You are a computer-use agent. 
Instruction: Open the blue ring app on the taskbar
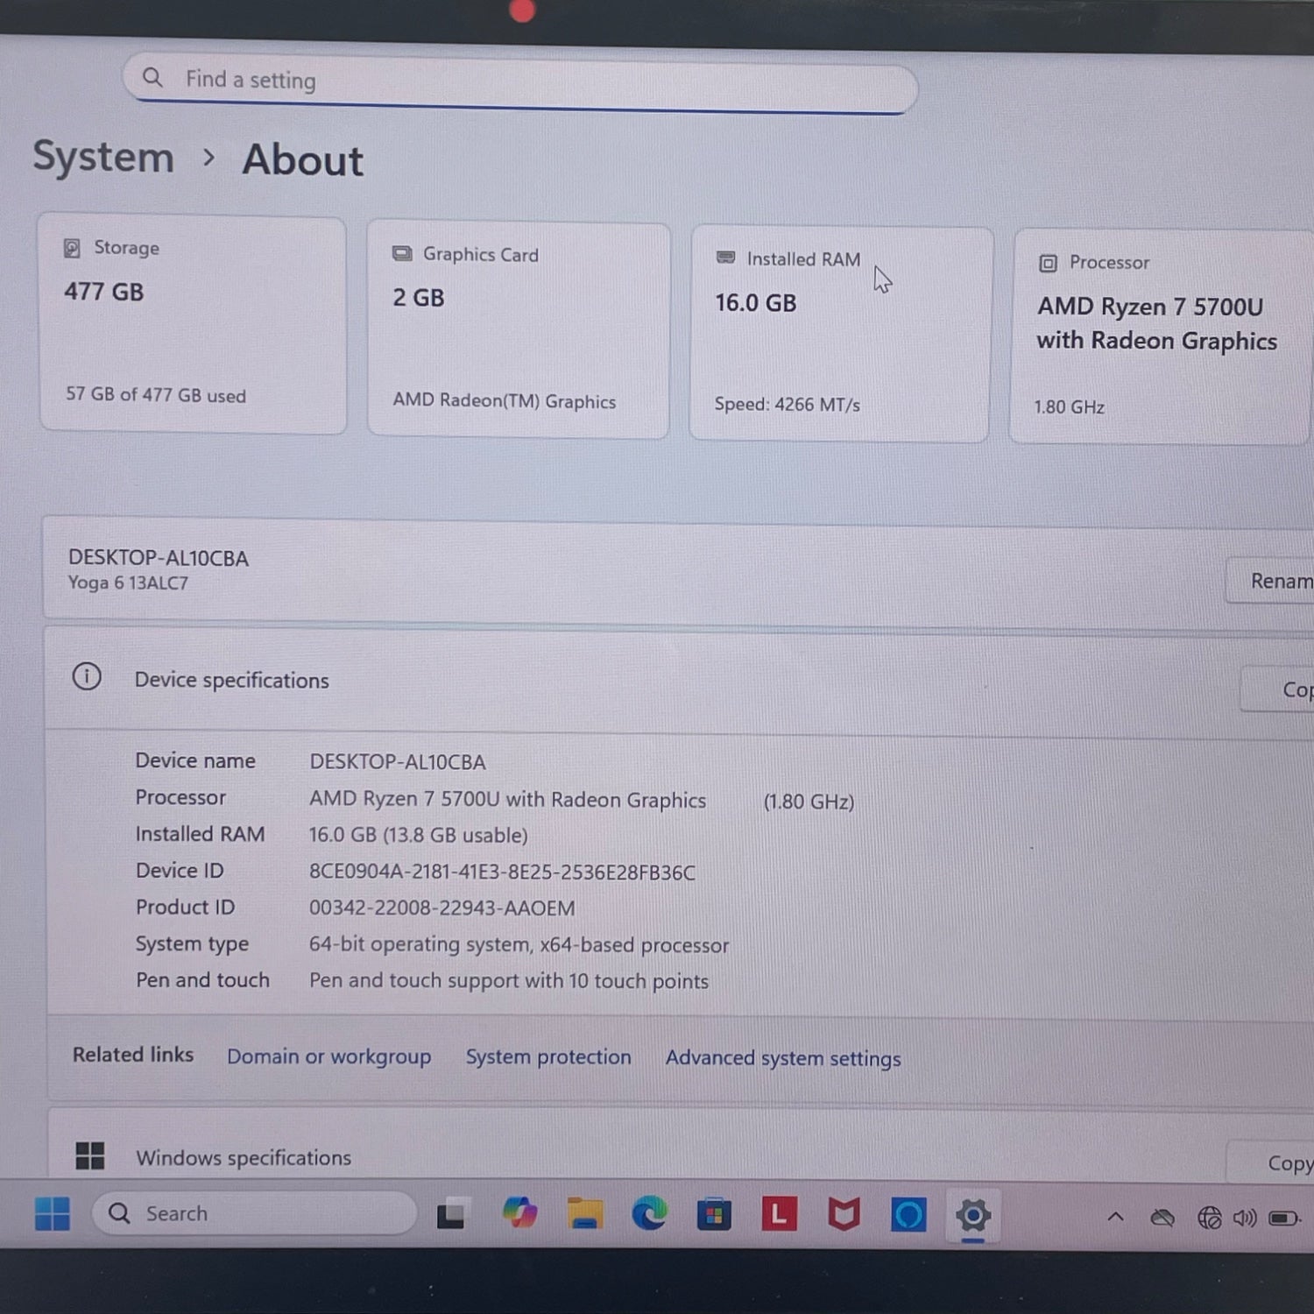click(908, 1215)
